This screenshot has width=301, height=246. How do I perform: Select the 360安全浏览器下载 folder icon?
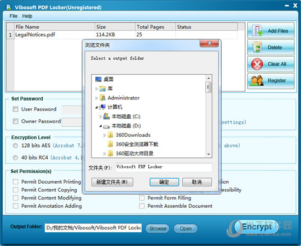point(111,144)
